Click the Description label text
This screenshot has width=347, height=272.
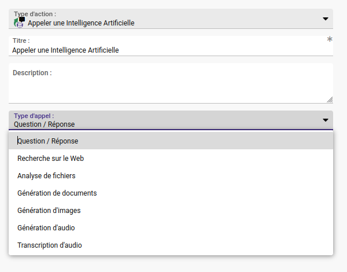[32, 73]
